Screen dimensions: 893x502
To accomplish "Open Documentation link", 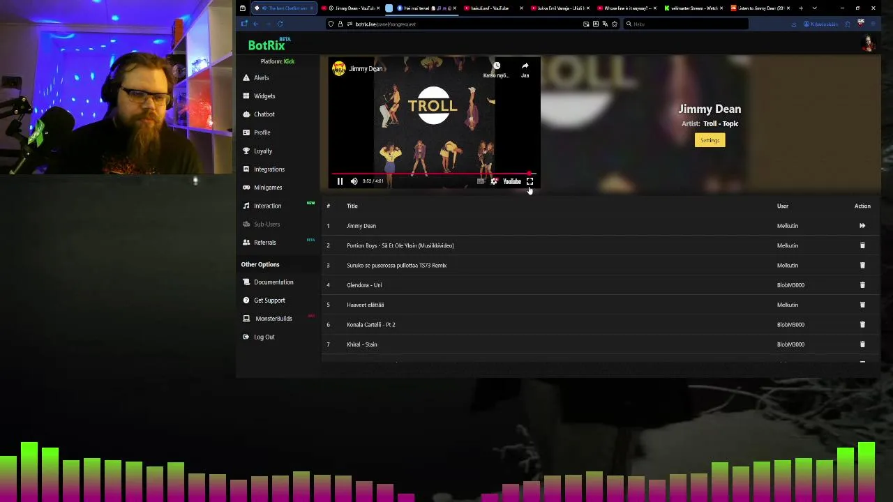I will tap(273, 282).
